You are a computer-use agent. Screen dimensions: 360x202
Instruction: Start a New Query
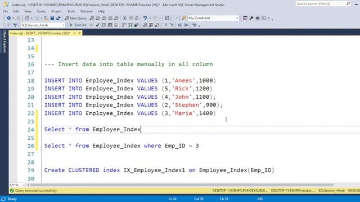[x=75, y=18]
